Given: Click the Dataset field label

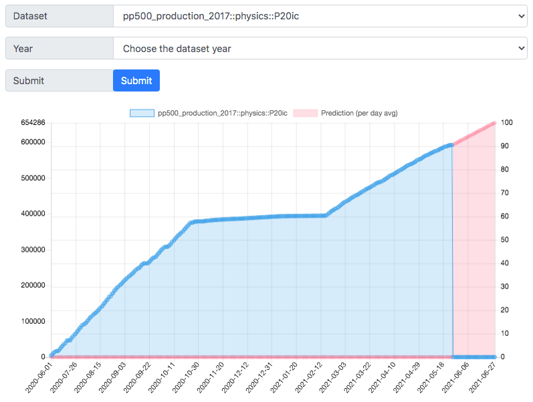Looking at the screenshot, I should pyautogui.click(x=30, y=16).
